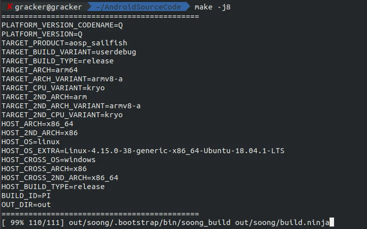Click the TARGET_BUILD_VARIANT=userdebug line
367x229 pixels.
69,52
